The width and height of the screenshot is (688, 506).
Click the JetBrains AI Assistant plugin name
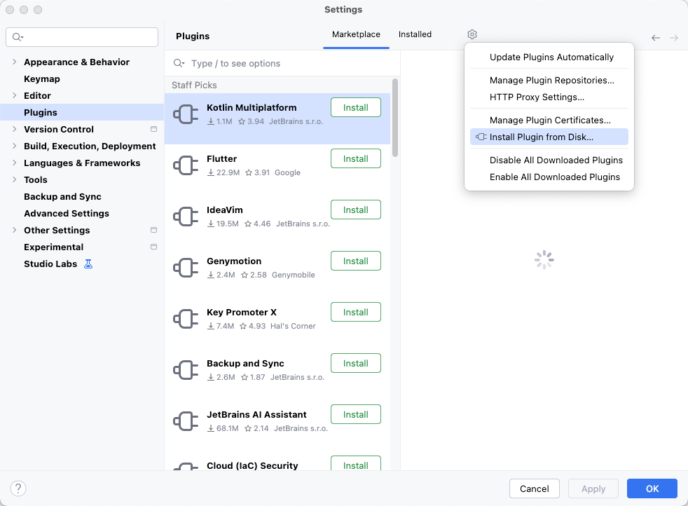256,414
